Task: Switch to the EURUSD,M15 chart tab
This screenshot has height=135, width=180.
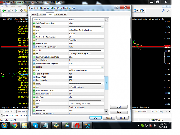Action: [x=9, y=111]
